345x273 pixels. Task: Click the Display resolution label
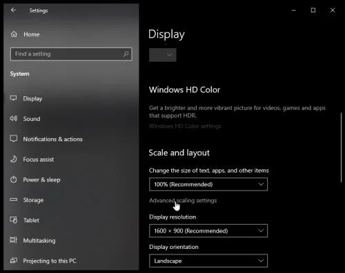click(172, 217)
